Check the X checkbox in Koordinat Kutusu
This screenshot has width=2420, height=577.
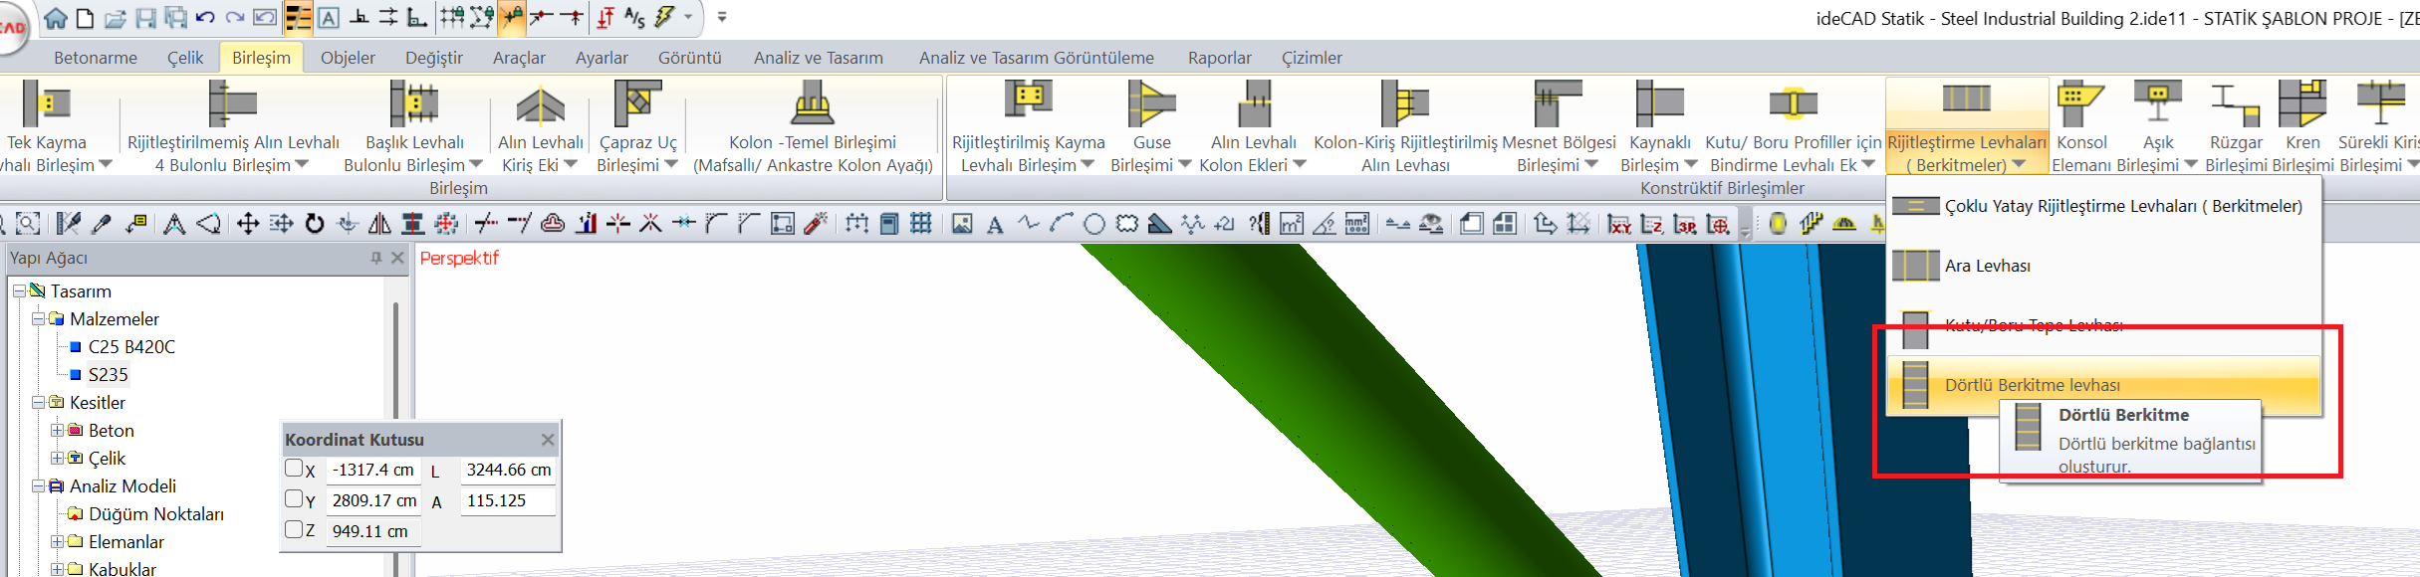pyautogui.click(x=294, y=468)
